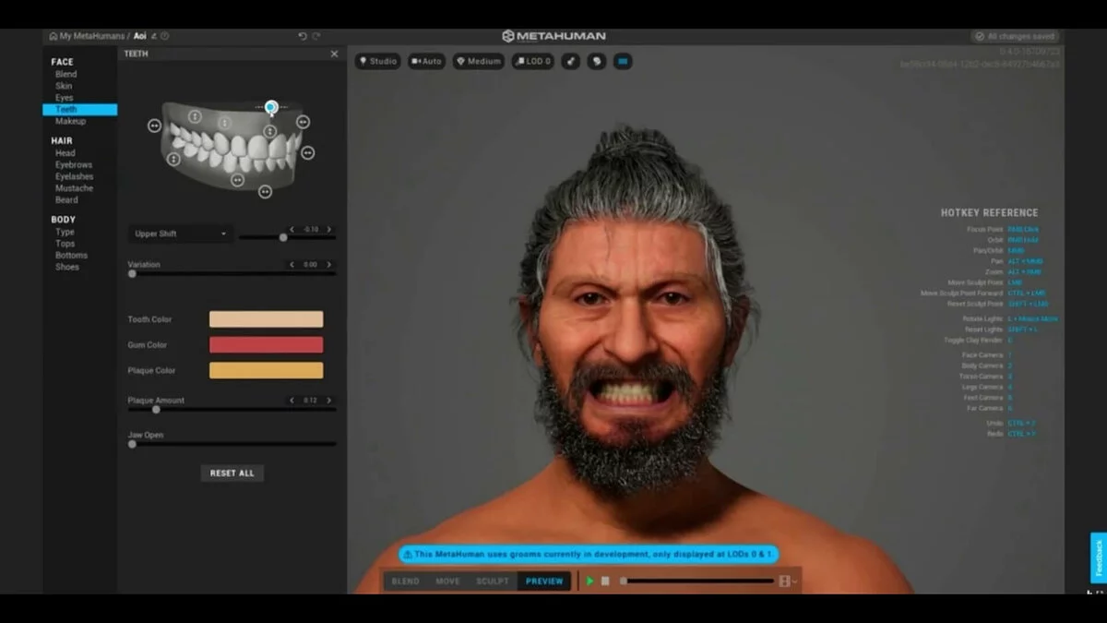1107x623 pixels.
Task: Click the All changes saved status indicator
Action: point(1015,36)
